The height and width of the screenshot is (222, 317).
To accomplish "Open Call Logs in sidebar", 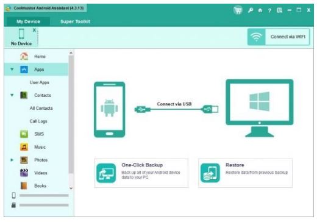I will click(x=38, y=121).
